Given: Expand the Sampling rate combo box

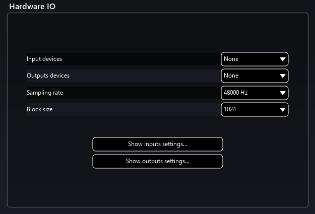Looking at the screenshot, I should click(x=255, y=93).
